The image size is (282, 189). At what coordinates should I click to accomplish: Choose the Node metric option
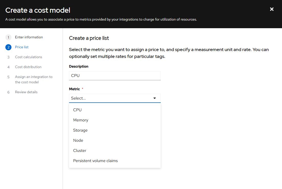tap(78, 140)
